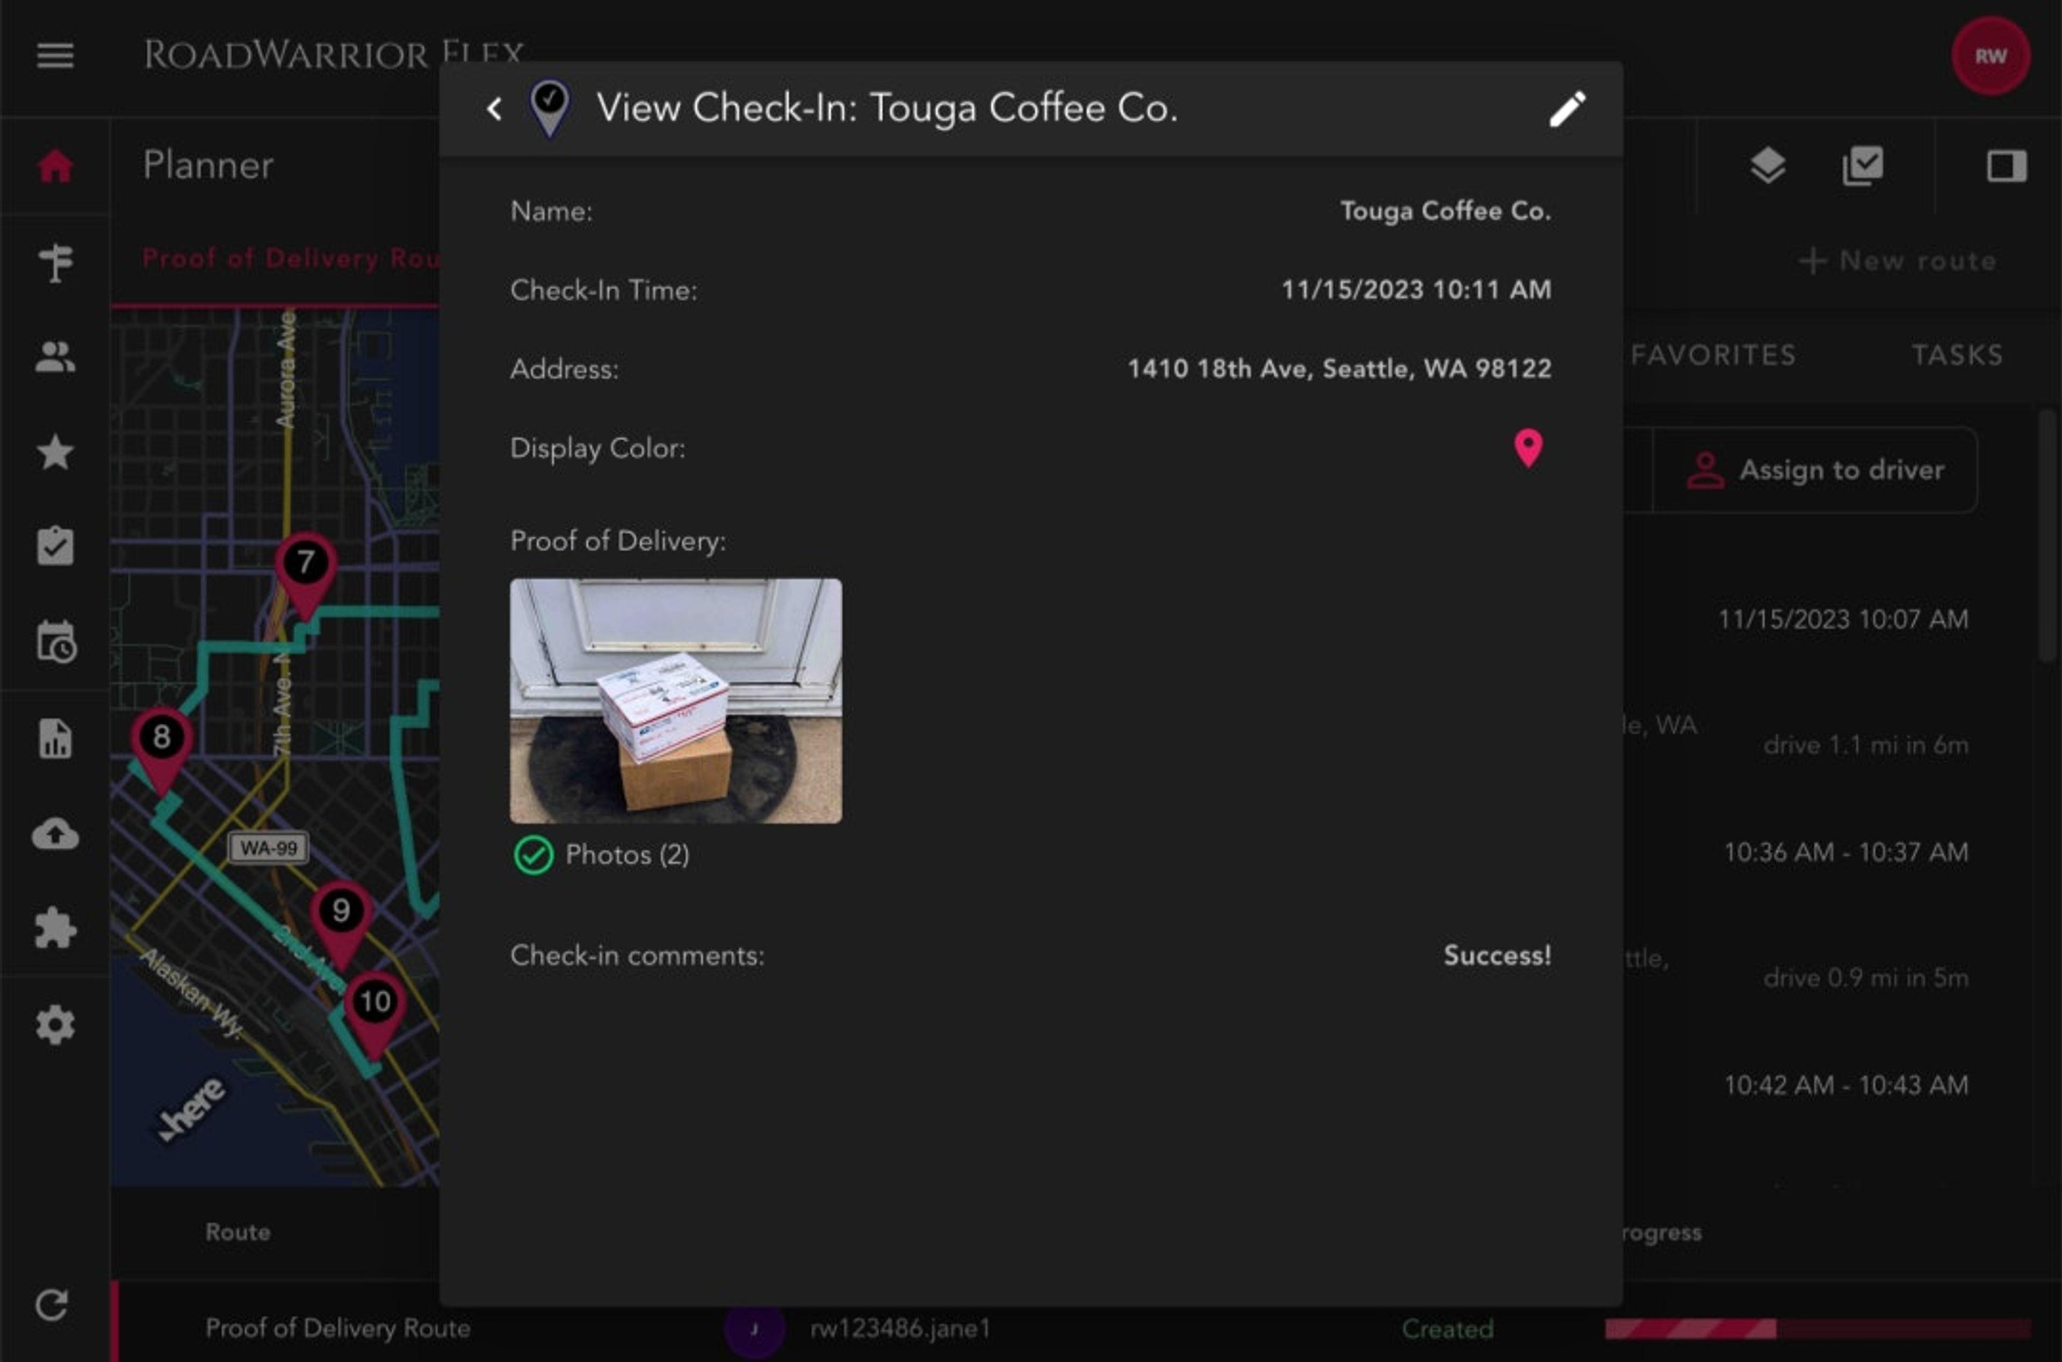
Task: Open the cloud Upload sidebar icon
Action: (x=55, y=833)
